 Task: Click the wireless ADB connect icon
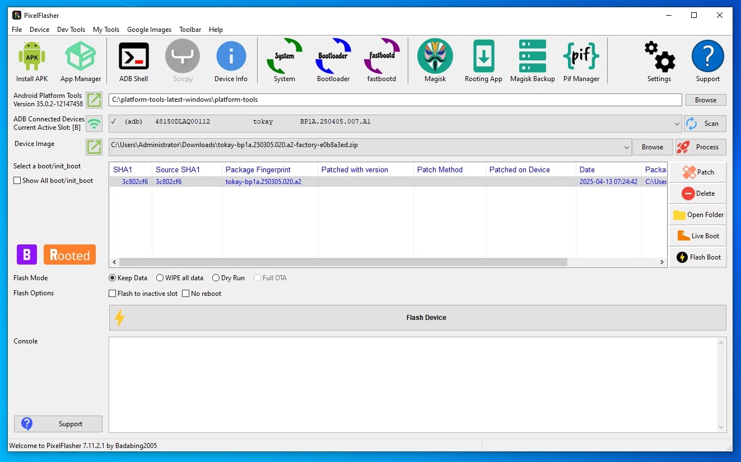point(94,124)
